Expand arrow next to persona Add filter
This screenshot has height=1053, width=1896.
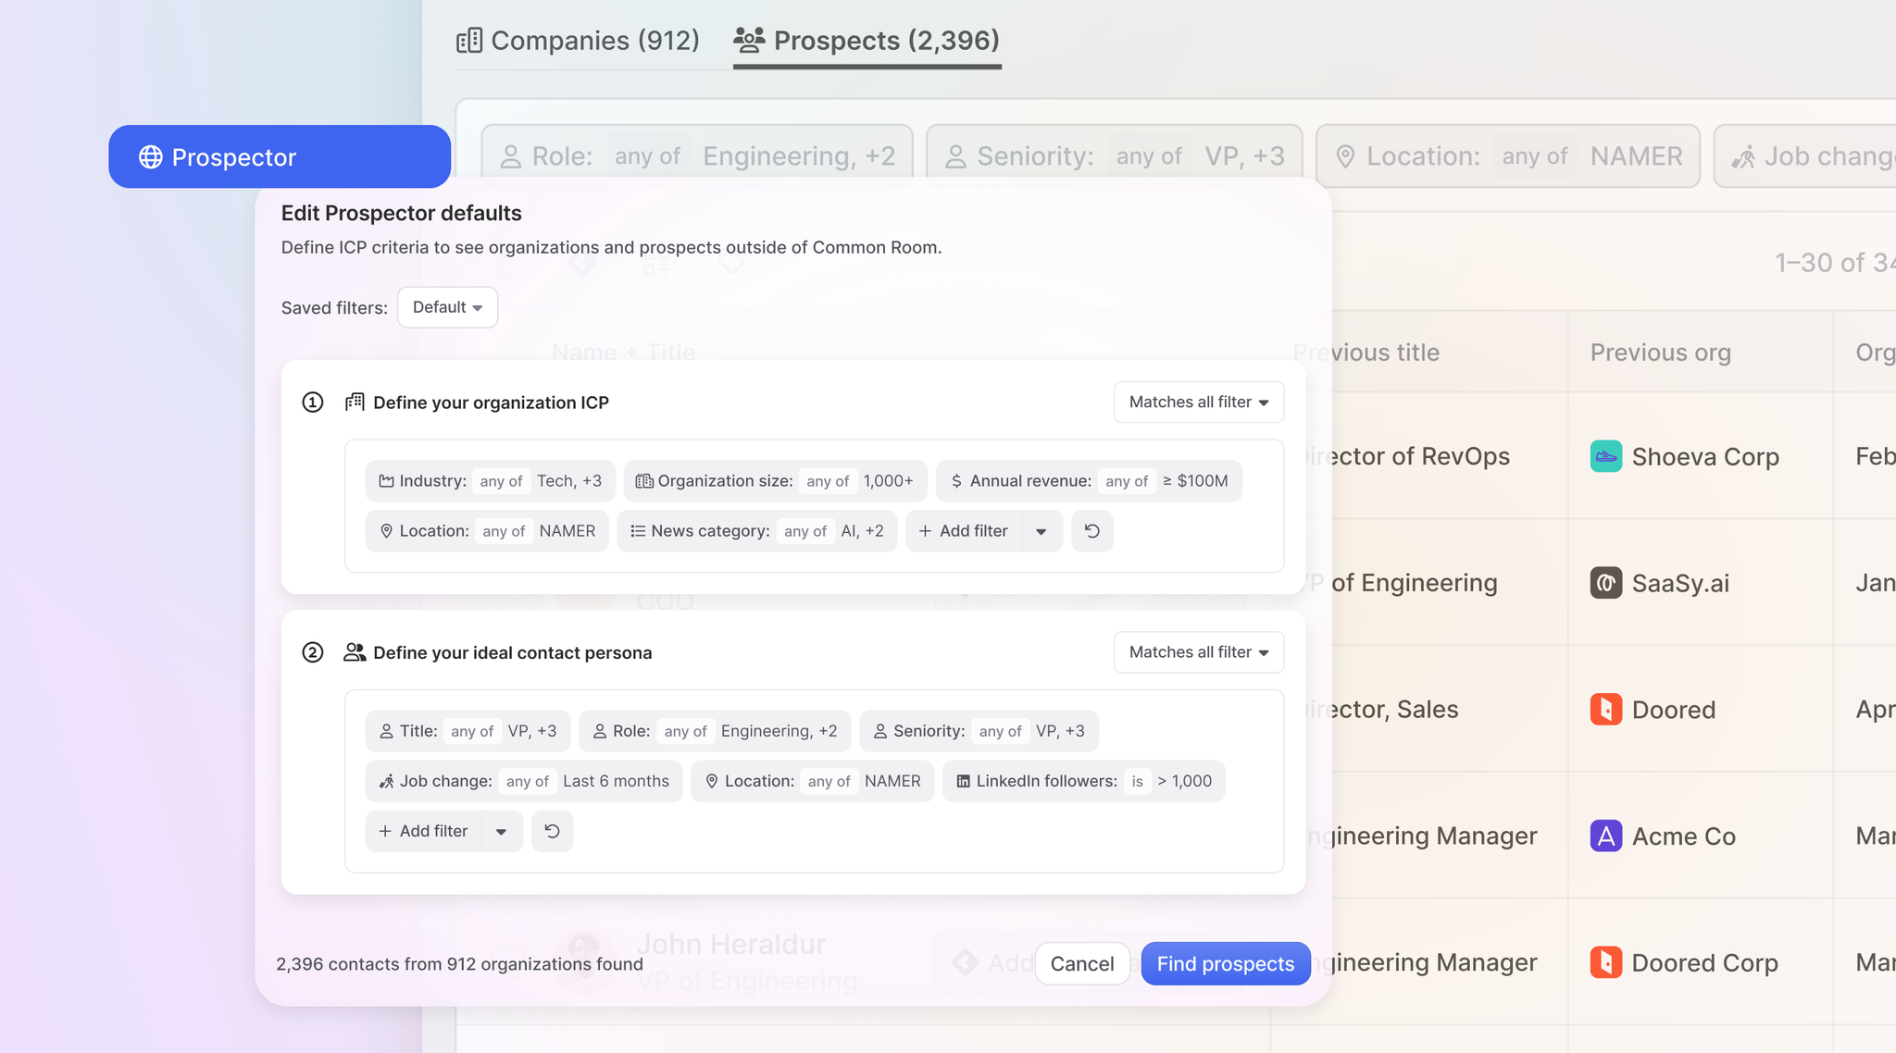(x=501, y=831)
